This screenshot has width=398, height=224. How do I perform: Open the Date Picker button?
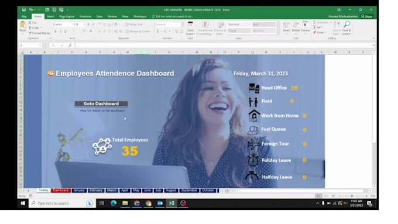(x=190, y=28)
